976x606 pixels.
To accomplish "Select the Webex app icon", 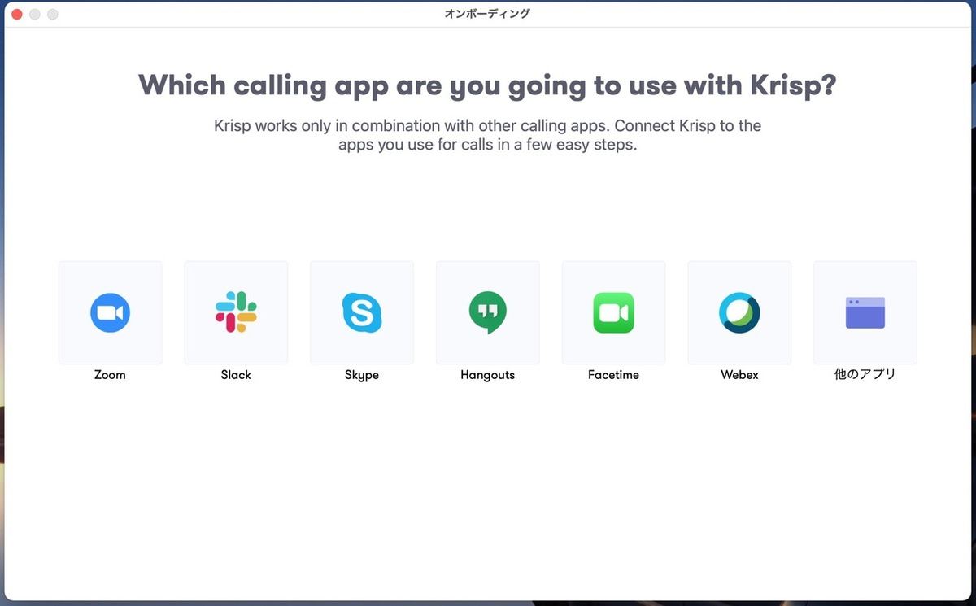I will 739,312.
